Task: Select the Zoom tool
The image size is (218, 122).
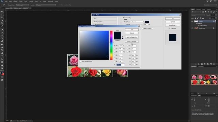Action: point(2,68)
